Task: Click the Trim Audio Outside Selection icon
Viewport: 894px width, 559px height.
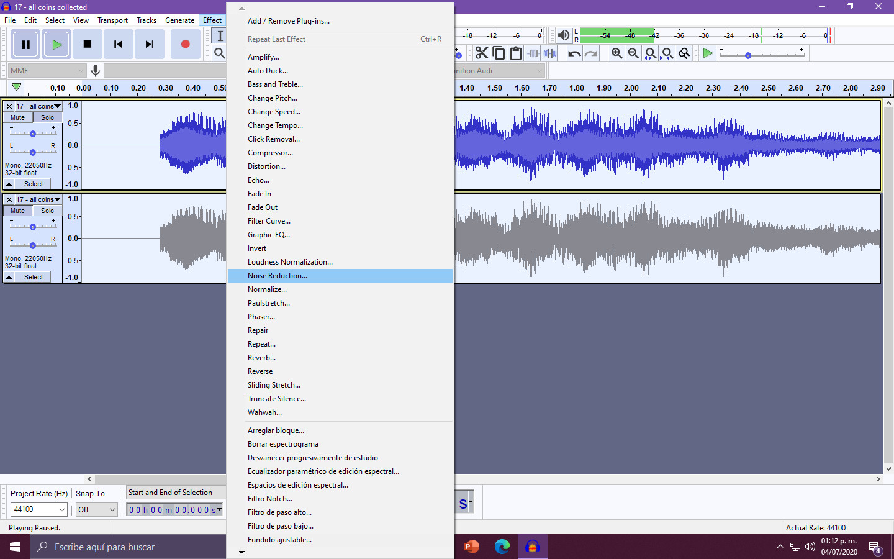Action: pyautogui.click(x=533, y=53)
